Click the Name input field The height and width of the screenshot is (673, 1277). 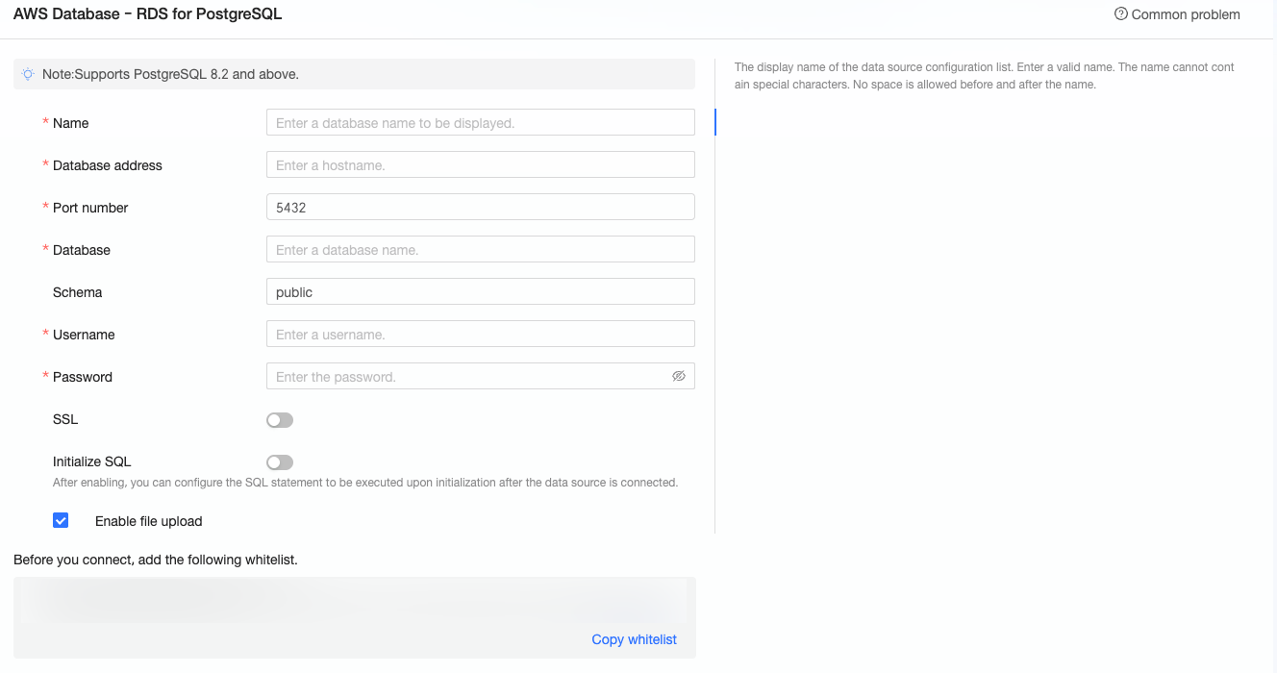pyautogui.click(x=481, y=122)
